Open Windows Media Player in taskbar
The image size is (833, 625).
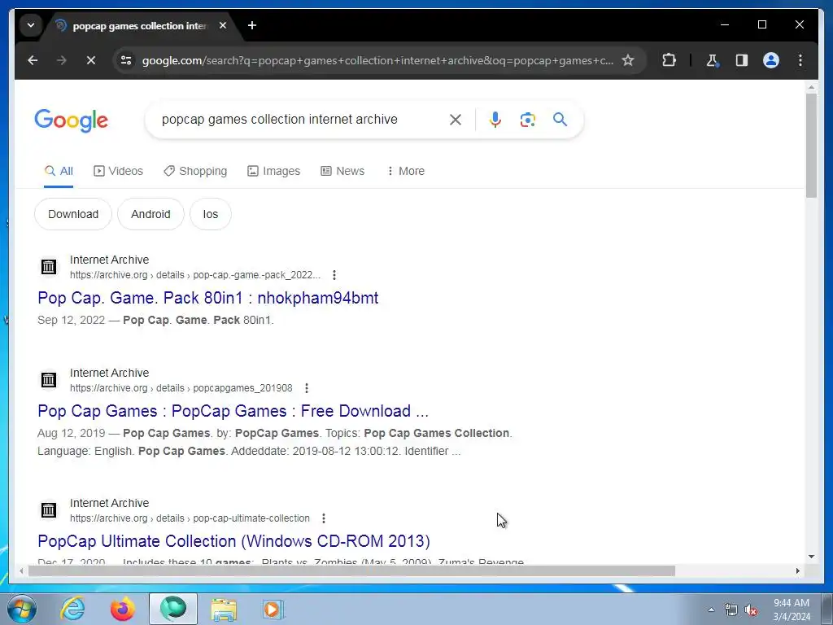pos(273,609)
